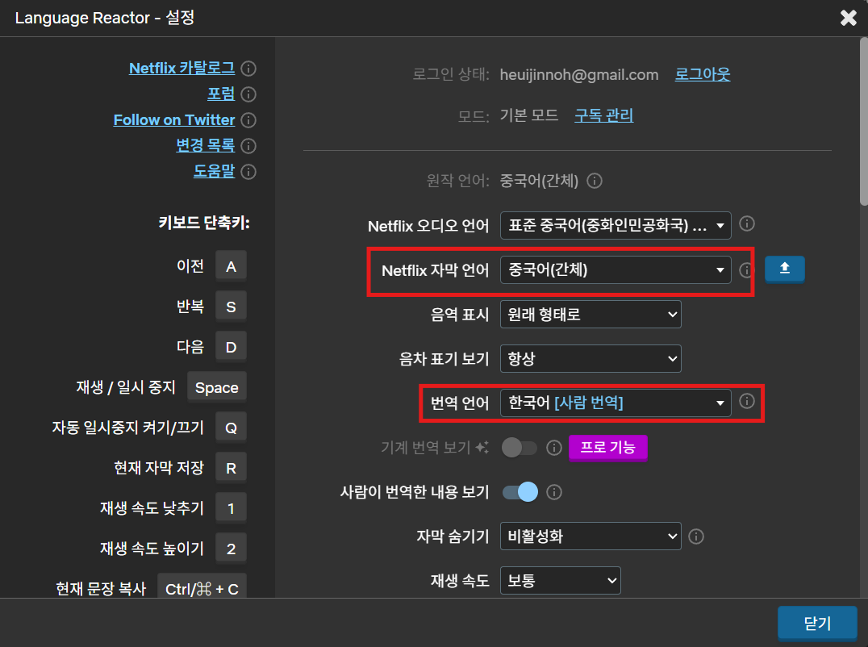Close the settings dialog with the X
The width and height of the screenshot is (868, 647).
(848, 18)
